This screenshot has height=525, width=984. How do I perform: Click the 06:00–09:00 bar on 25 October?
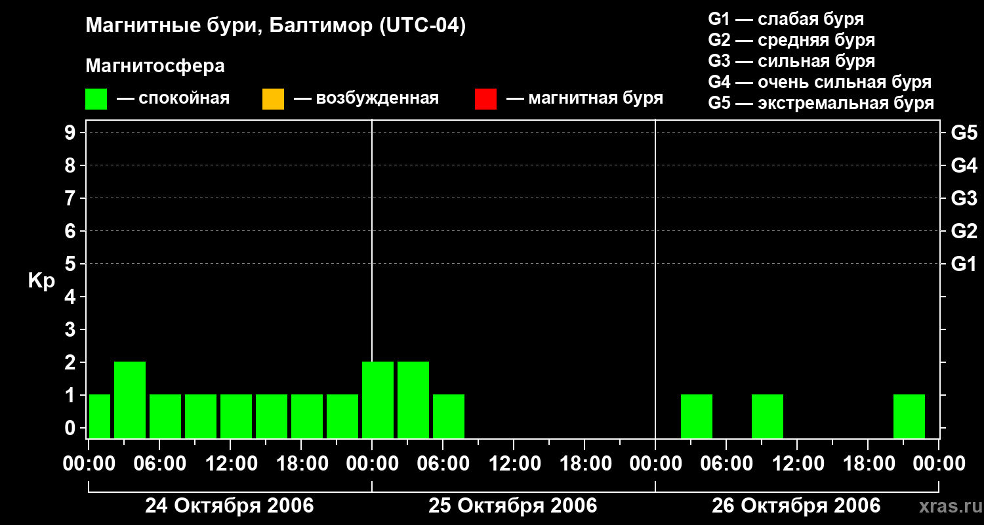(449, 417)
